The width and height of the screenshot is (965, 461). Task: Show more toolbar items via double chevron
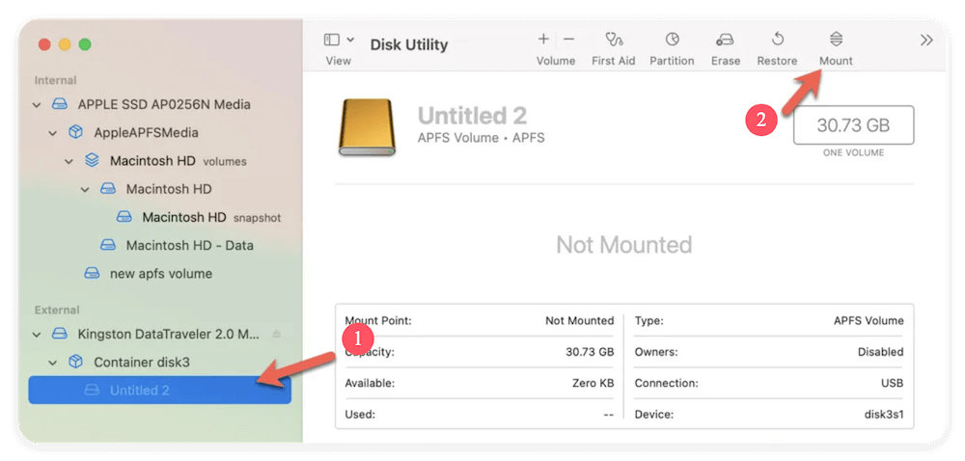[x=926, y=40]
